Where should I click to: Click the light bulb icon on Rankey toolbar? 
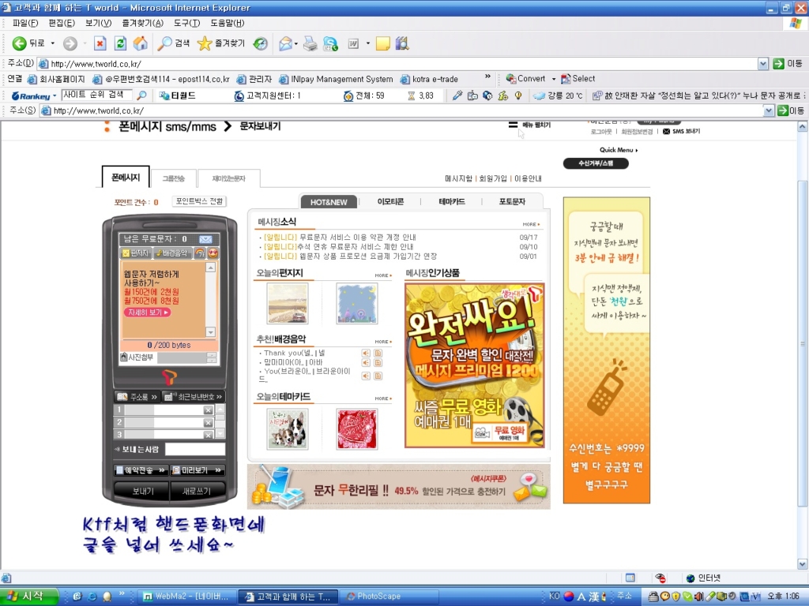tap(518, 95)
